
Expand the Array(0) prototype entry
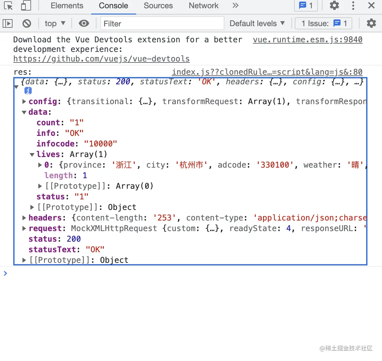[x=40, y=186]
